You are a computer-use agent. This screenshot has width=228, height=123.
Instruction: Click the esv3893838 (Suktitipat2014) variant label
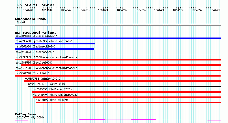click(36, 36)
